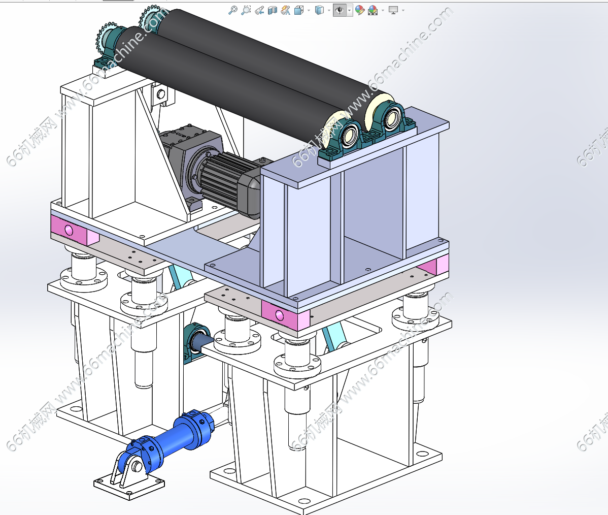
Task: Open Dynamic Annotation Views tool
Action: (286, 10)
